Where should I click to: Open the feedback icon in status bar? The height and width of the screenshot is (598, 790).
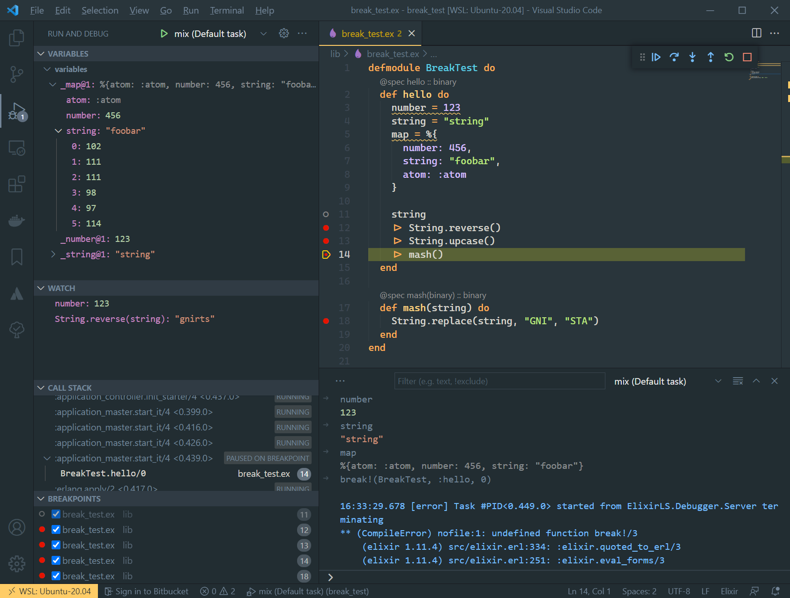754,591
